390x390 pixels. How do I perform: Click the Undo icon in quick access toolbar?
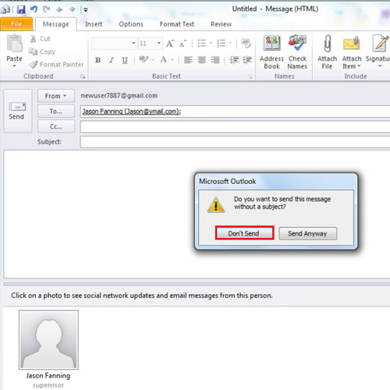click(x=34, y=9)
